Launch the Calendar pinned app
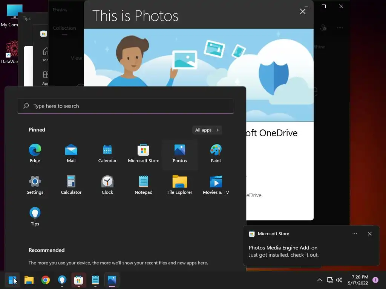 [107, 154]
